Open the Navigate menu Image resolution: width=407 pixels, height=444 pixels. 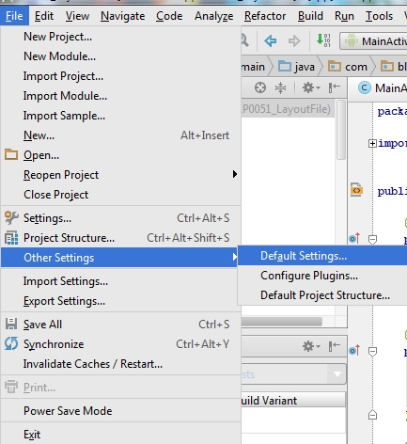(122, 16)
